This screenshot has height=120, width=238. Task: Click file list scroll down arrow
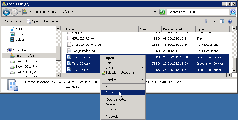click(234, 71)
